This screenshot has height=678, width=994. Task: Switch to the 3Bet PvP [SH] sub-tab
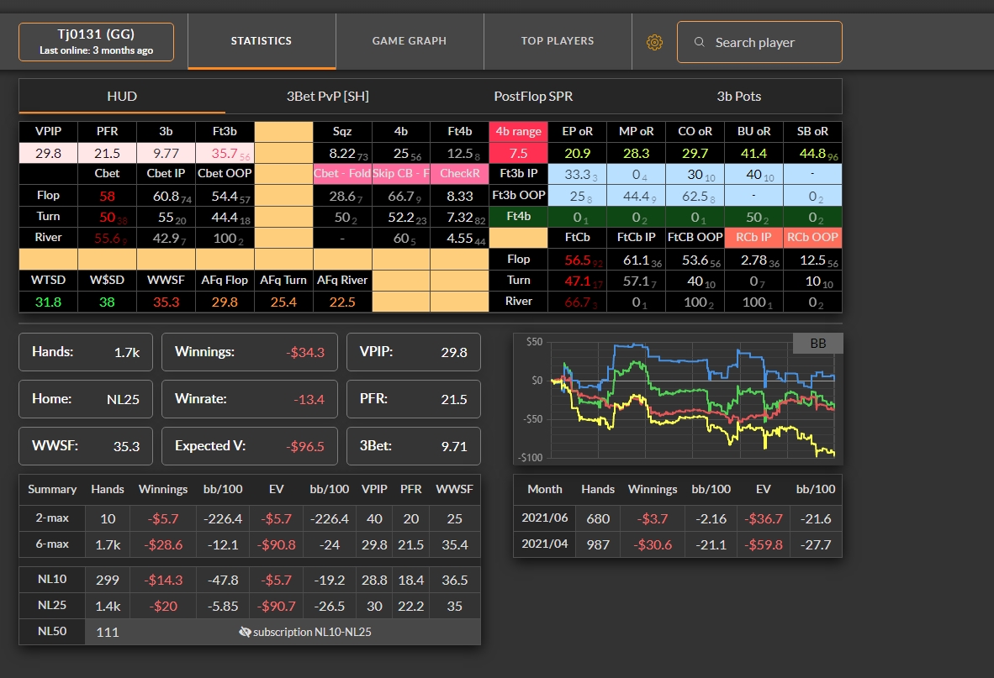coord(327,97)
